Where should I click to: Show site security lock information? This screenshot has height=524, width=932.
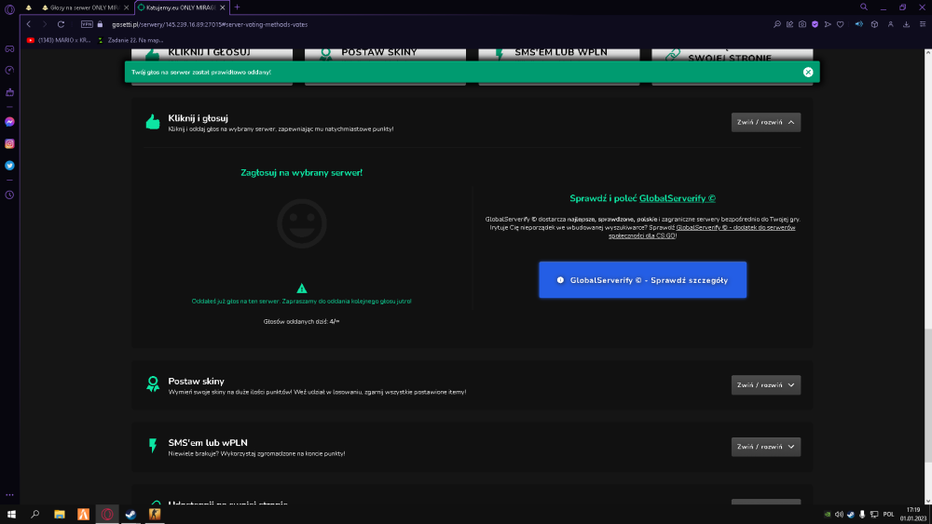coord(100,24)
